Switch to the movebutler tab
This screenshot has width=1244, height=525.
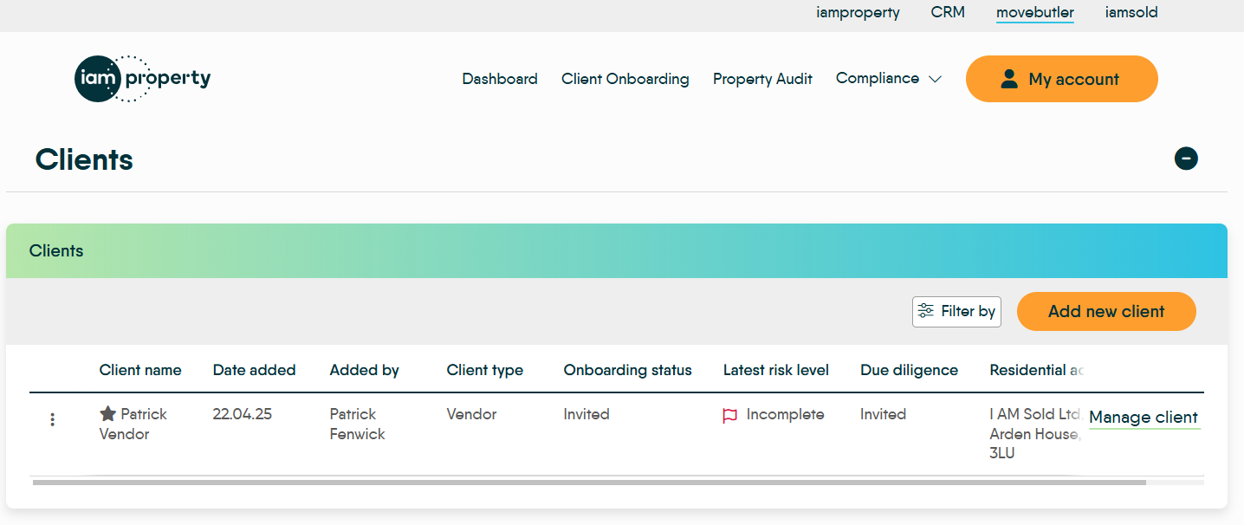pos(1034,12)
